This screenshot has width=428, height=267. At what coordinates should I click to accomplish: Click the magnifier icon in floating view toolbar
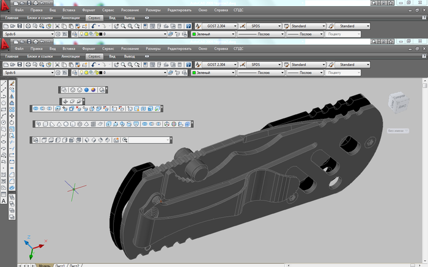125,140
